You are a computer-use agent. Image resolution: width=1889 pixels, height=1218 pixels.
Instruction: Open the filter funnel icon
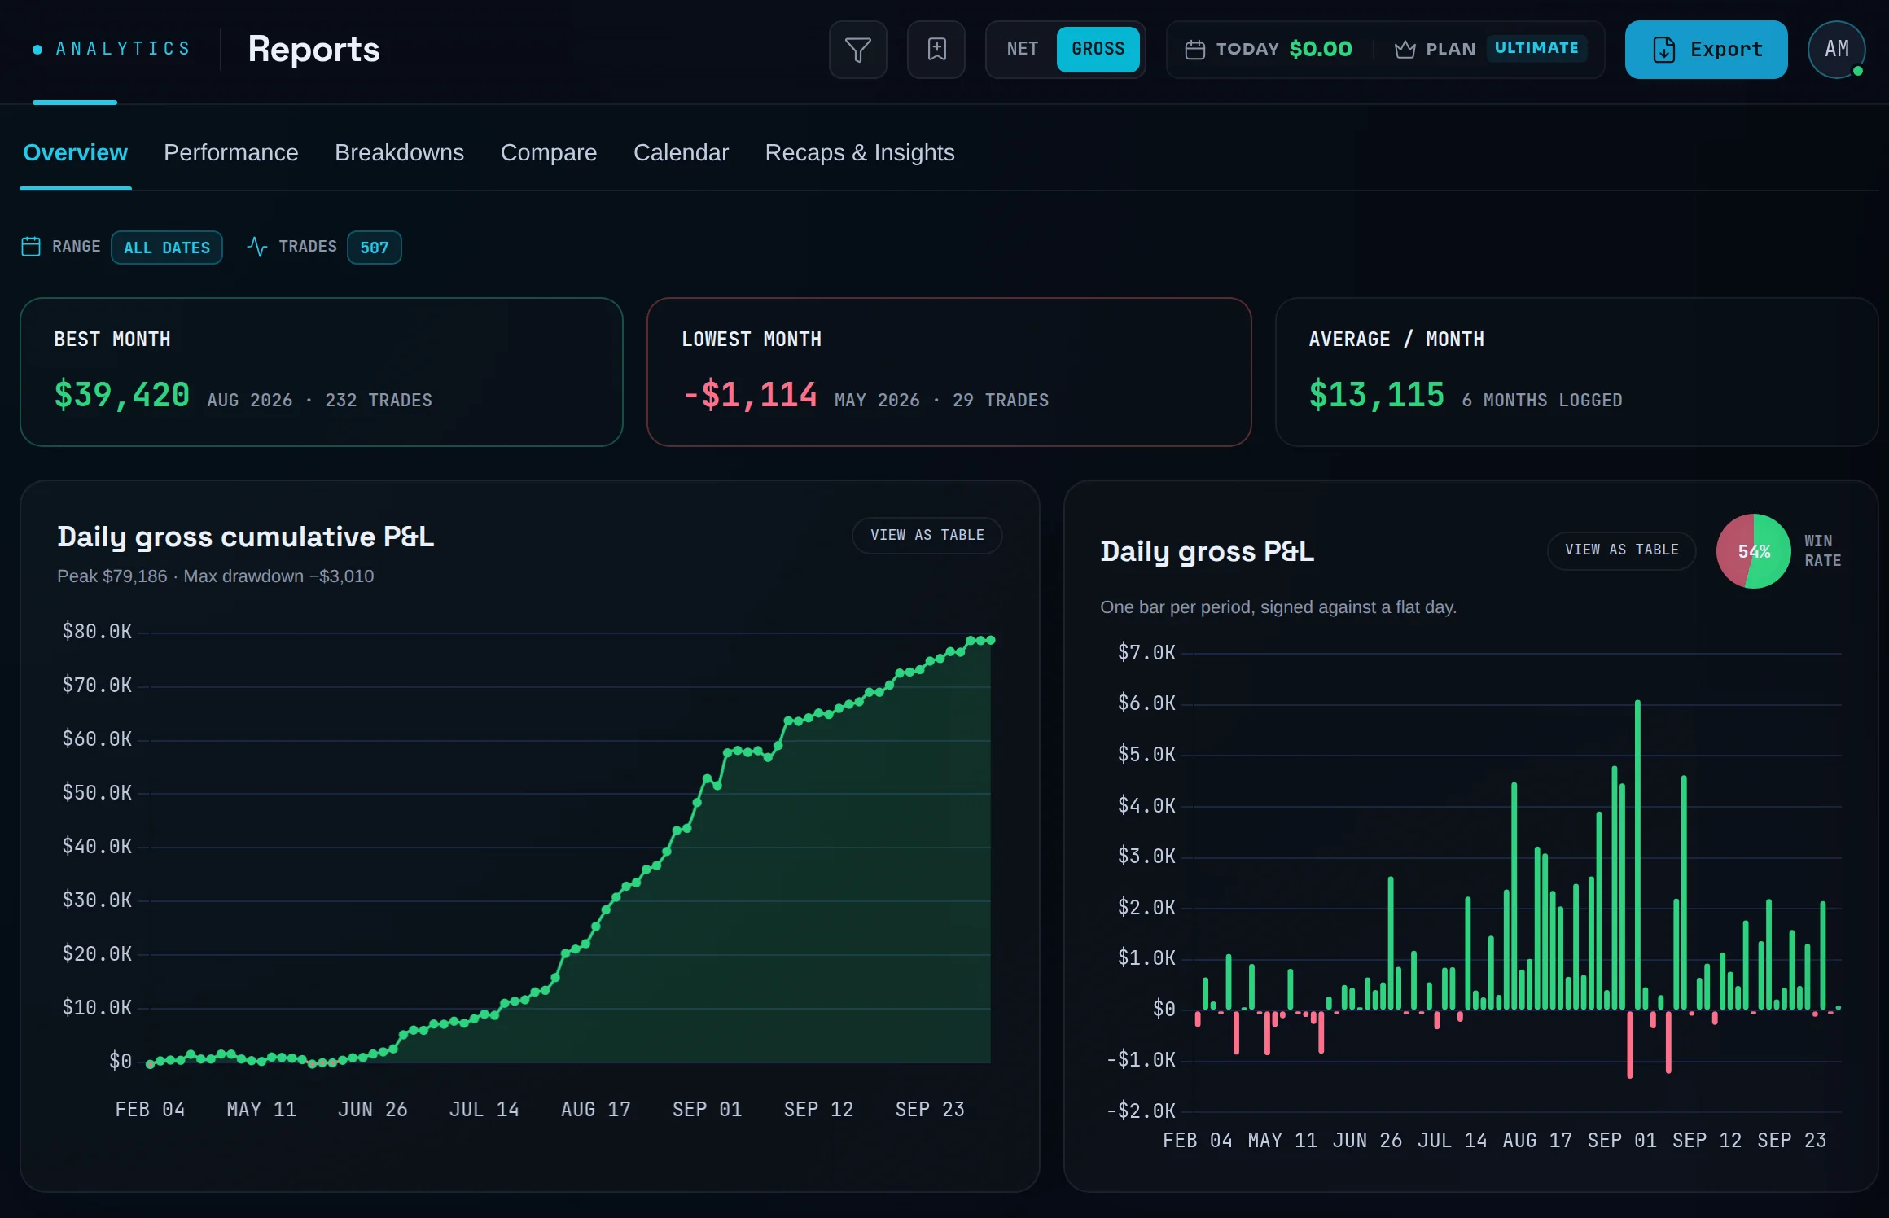(857, 50)
